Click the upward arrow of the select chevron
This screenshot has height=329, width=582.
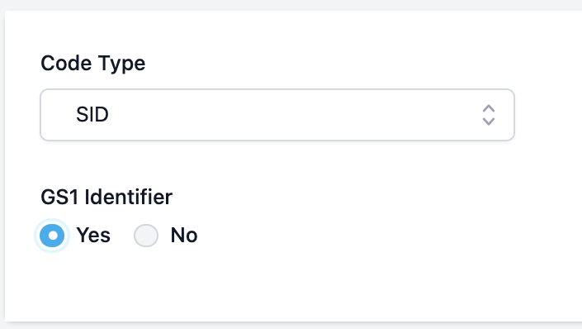tap(489, 108)
